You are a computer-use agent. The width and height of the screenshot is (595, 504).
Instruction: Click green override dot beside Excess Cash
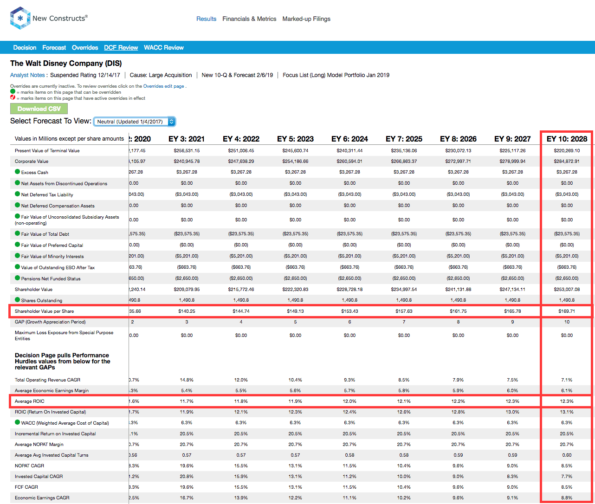click(18, 172)
